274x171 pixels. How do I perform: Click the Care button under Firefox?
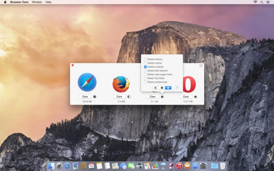(x=119, y=97)
